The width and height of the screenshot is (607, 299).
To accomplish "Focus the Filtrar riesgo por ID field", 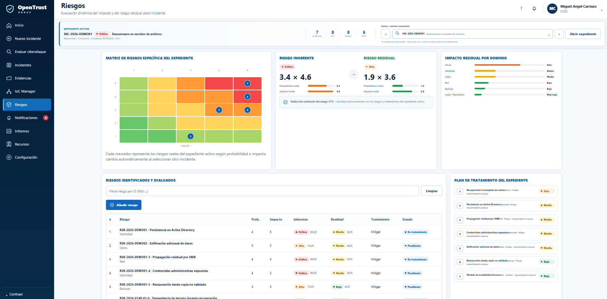I will click(x=262, y=191).
